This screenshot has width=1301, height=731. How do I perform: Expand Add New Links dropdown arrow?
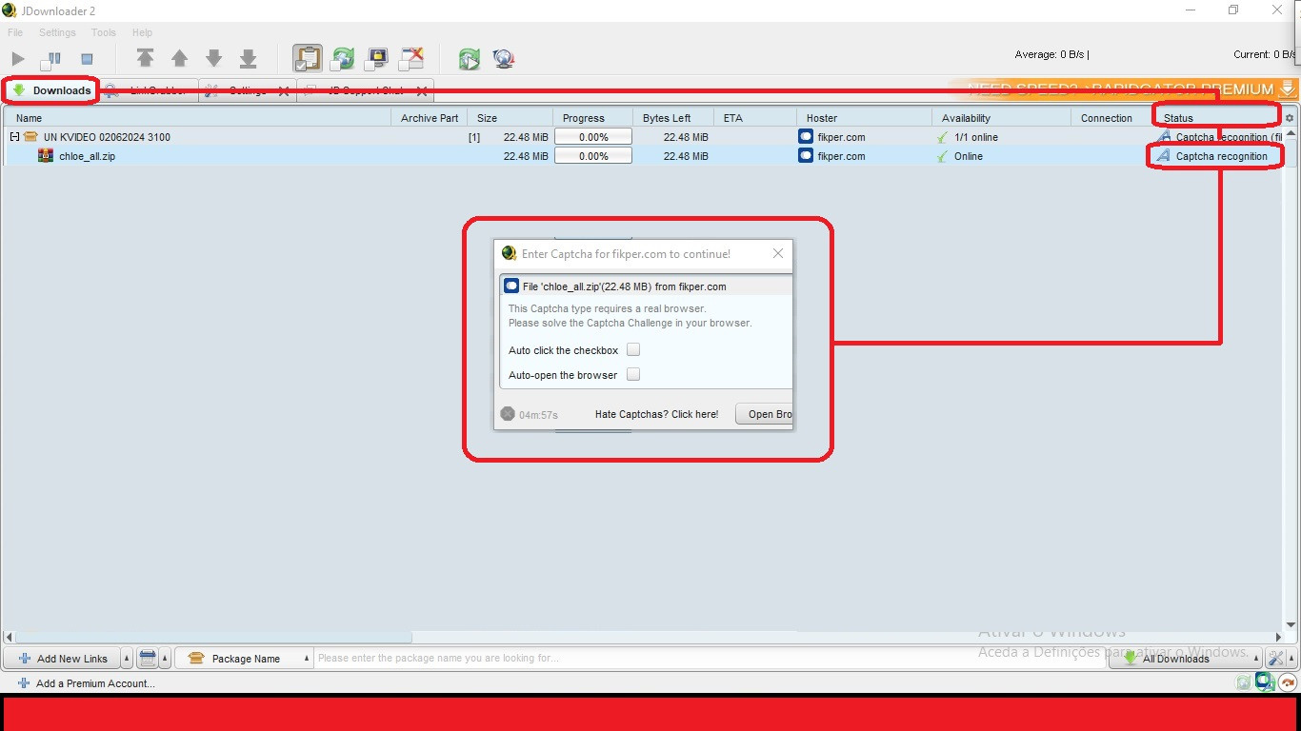[x=128, y=659]
